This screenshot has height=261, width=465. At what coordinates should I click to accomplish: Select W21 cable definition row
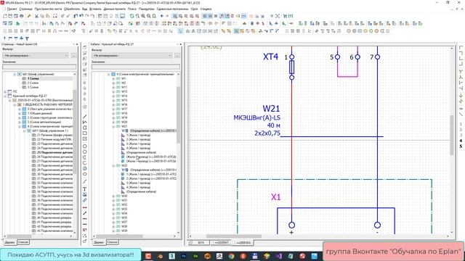[x=153, y=130]
